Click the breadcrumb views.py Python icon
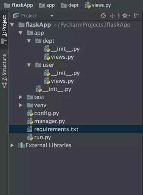This screenshot has height=195, width=143. [x=88, y=5]
